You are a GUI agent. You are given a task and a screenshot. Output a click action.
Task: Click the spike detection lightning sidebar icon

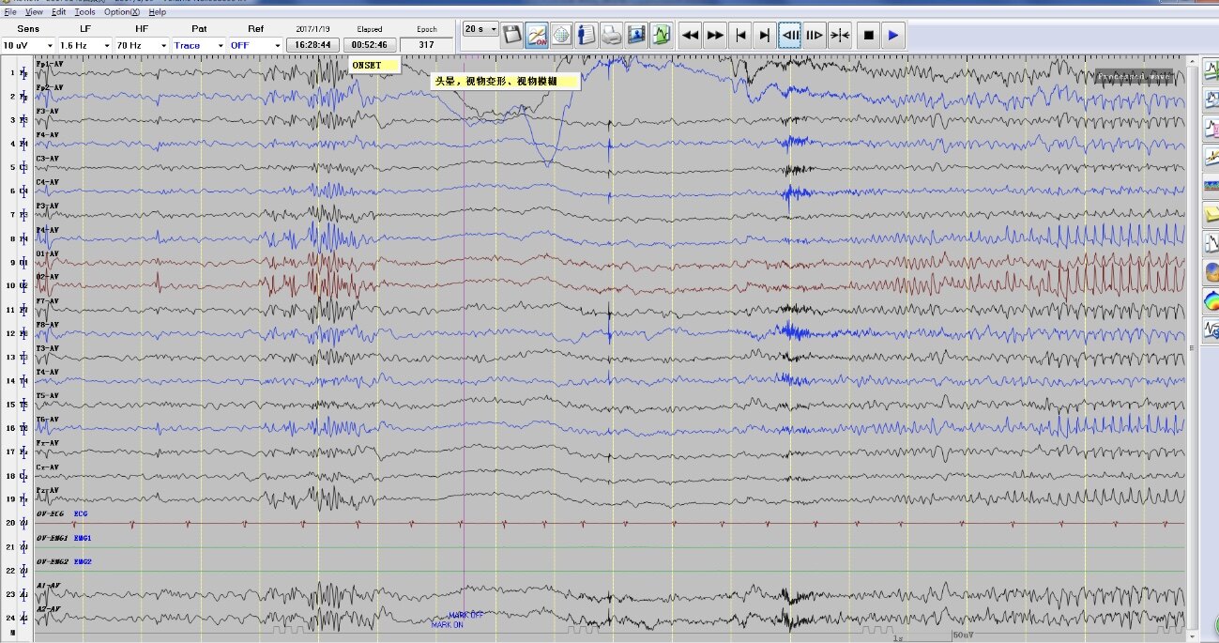click(1211, 156)
